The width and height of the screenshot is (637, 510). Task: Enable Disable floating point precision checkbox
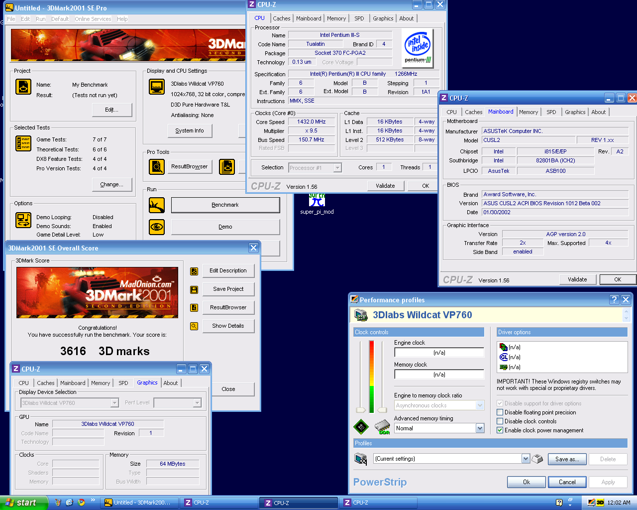coord(500,412)
